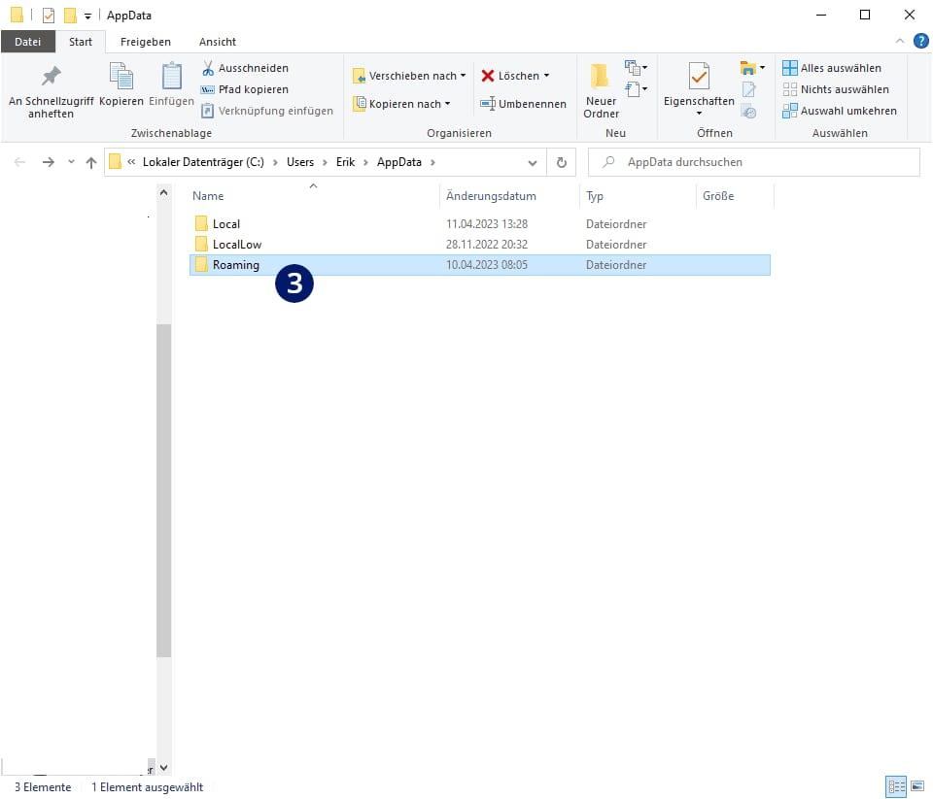
Task: Copy path using Pfad kopieren
Action: pos(245,89)
